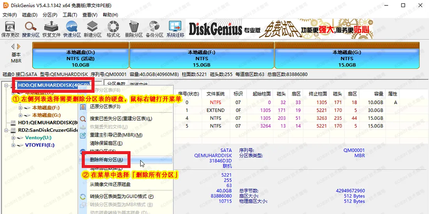Image resolution: width=429 pixels, height=214 pixels.
Task: Select the 本地磁盘(G:) 15.0GB partition bar
Action: [347, 55]
